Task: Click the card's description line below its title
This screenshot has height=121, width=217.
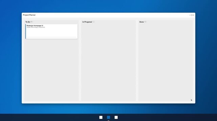Action: [36, 27]
